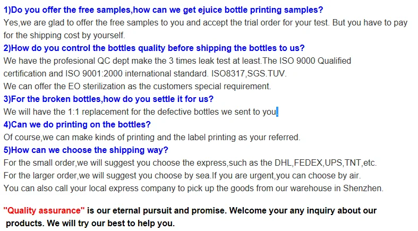The image size is (418, 231).
Task: Click the text cursor after 'sent to you'
Action: point(277,112)
